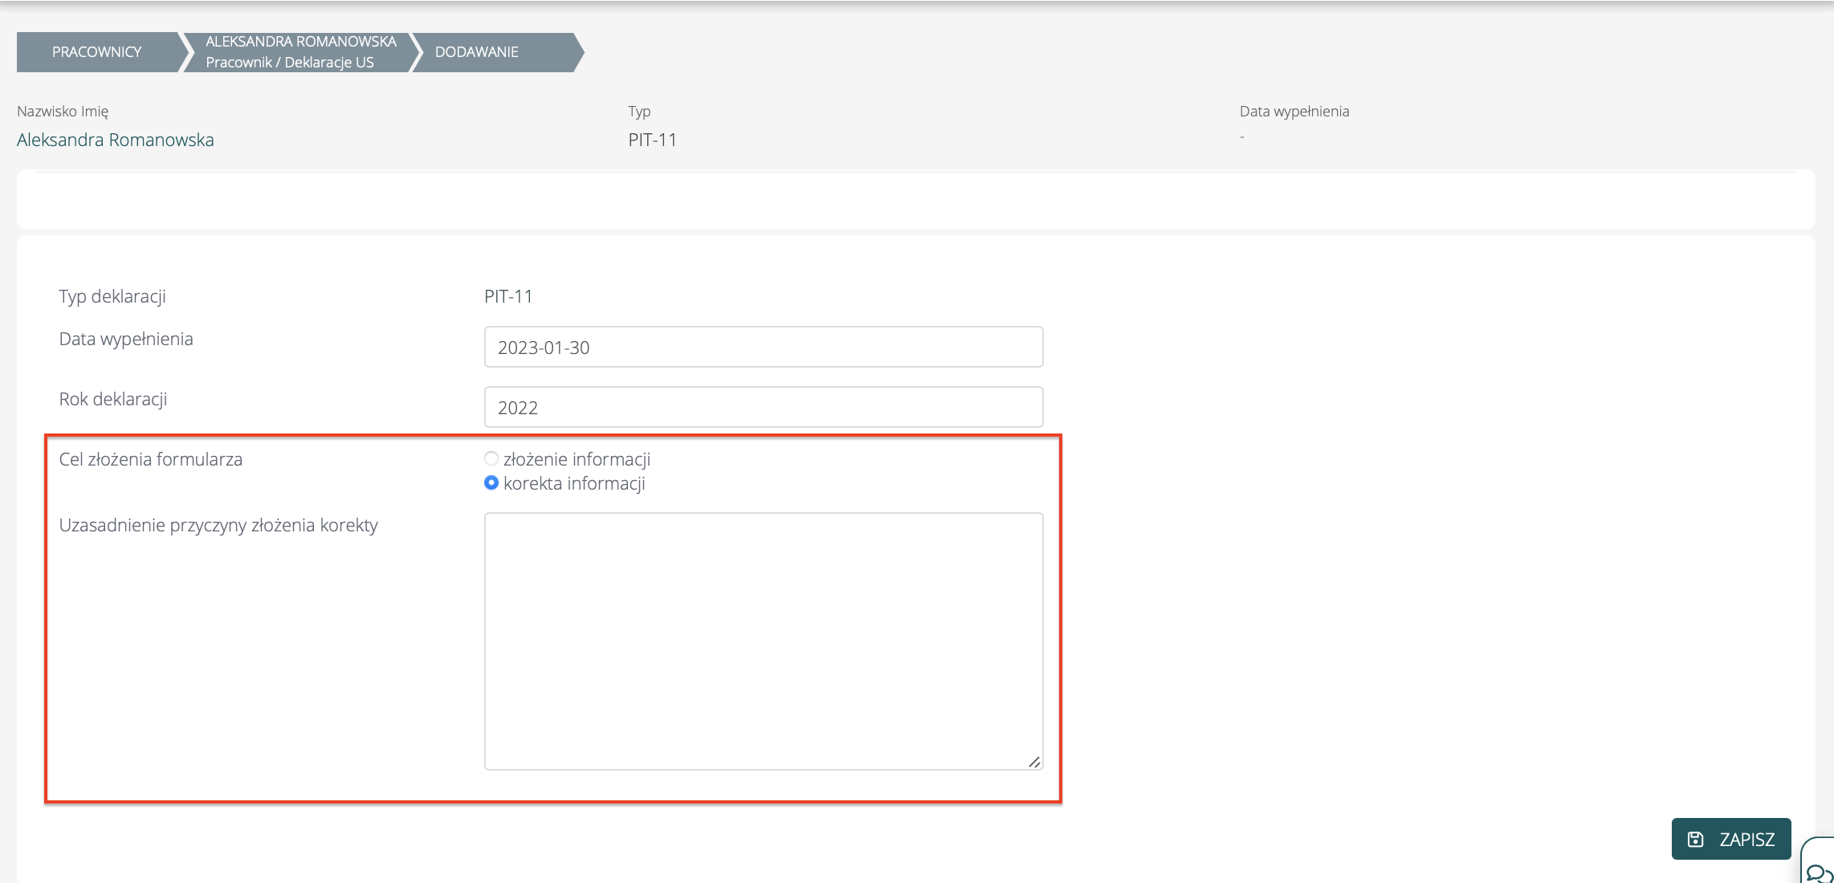
Task: Grab the textarea resize handle corner
Action: coord(1034,762)
